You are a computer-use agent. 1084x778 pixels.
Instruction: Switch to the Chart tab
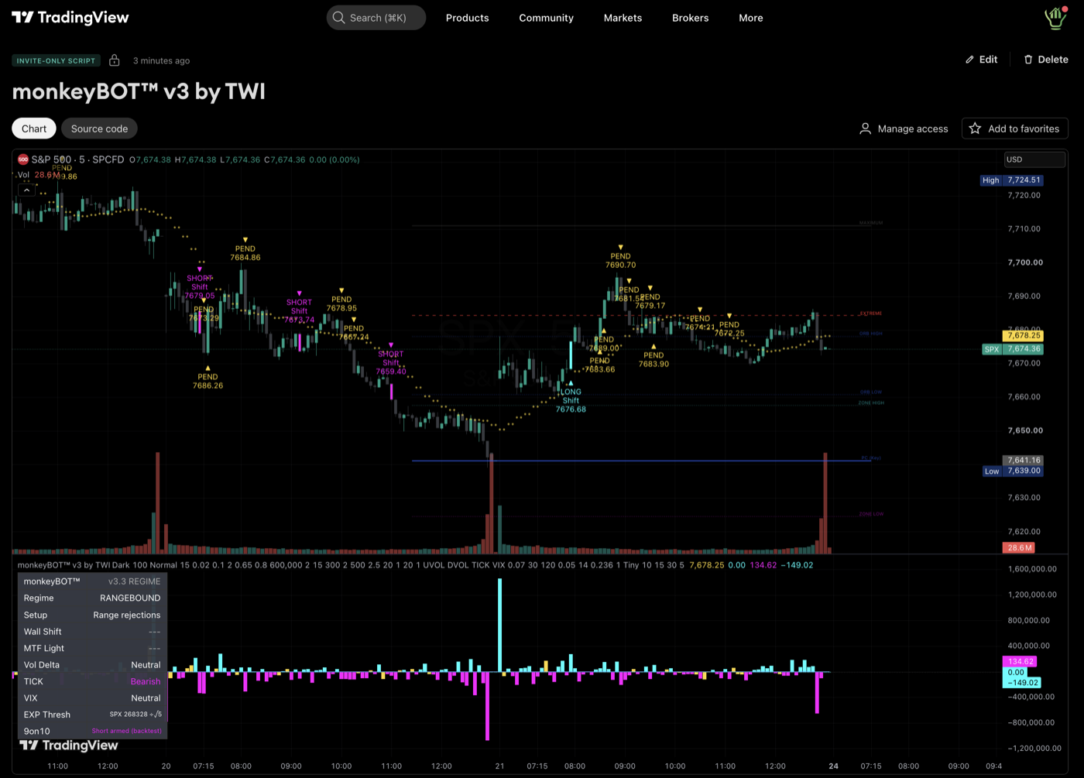[34, 129]
